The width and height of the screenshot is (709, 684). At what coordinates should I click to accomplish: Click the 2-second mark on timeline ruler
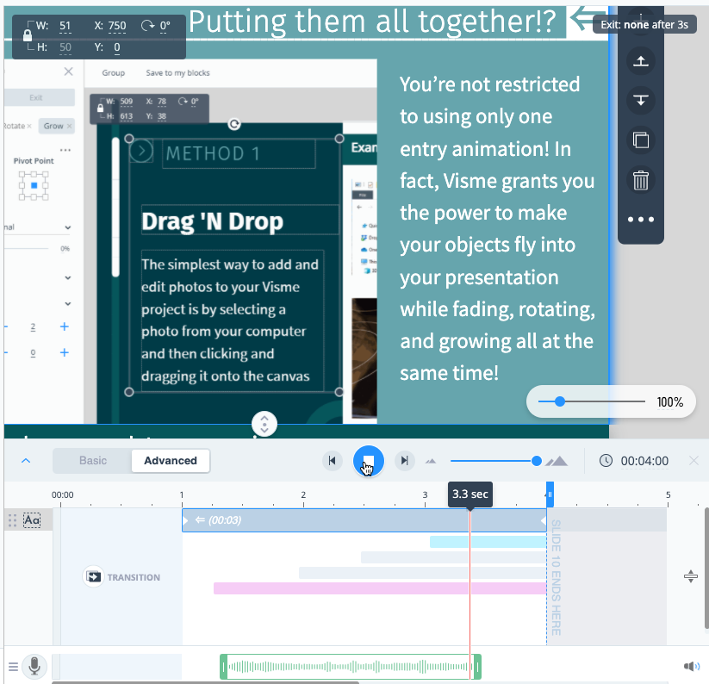[x=303, y=495]
